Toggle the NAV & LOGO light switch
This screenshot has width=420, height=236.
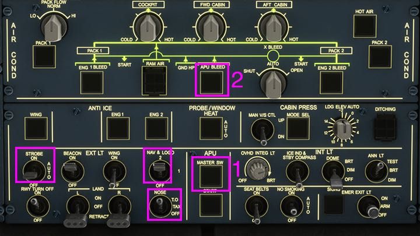(x=155, y=171)
